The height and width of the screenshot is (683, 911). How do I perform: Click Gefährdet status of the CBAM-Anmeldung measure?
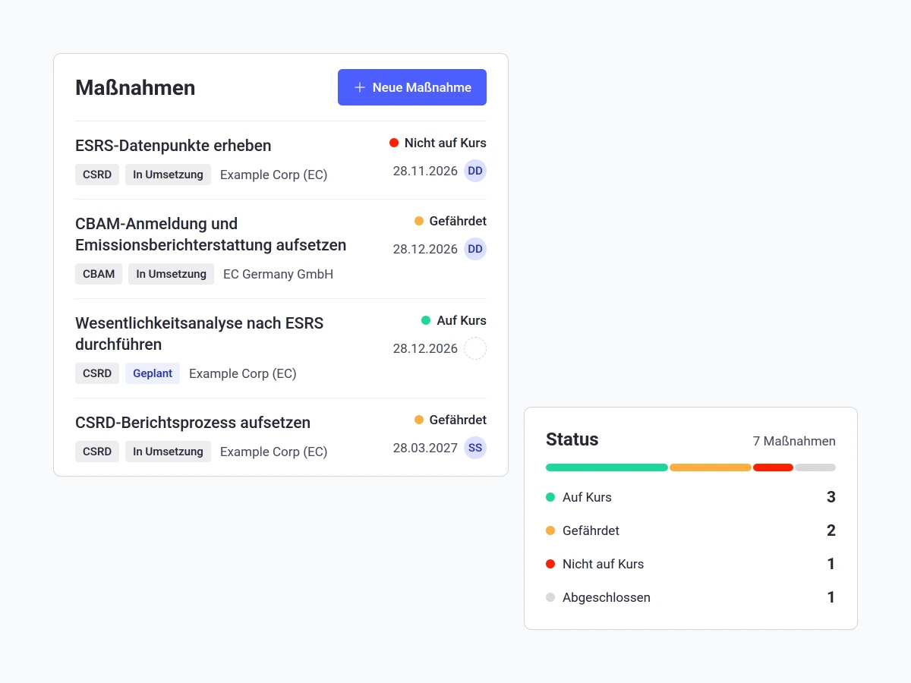coord(450,221)
